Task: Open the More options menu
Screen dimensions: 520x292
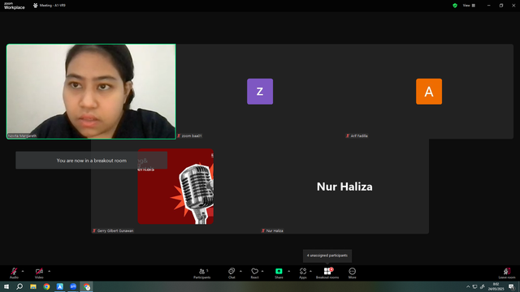Action: point(352,273)
